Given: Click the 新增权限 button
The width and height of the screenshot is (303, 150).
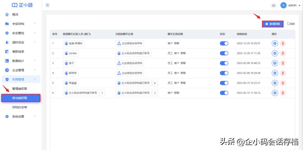Looking at the screenshot, I should click(273, 24).
